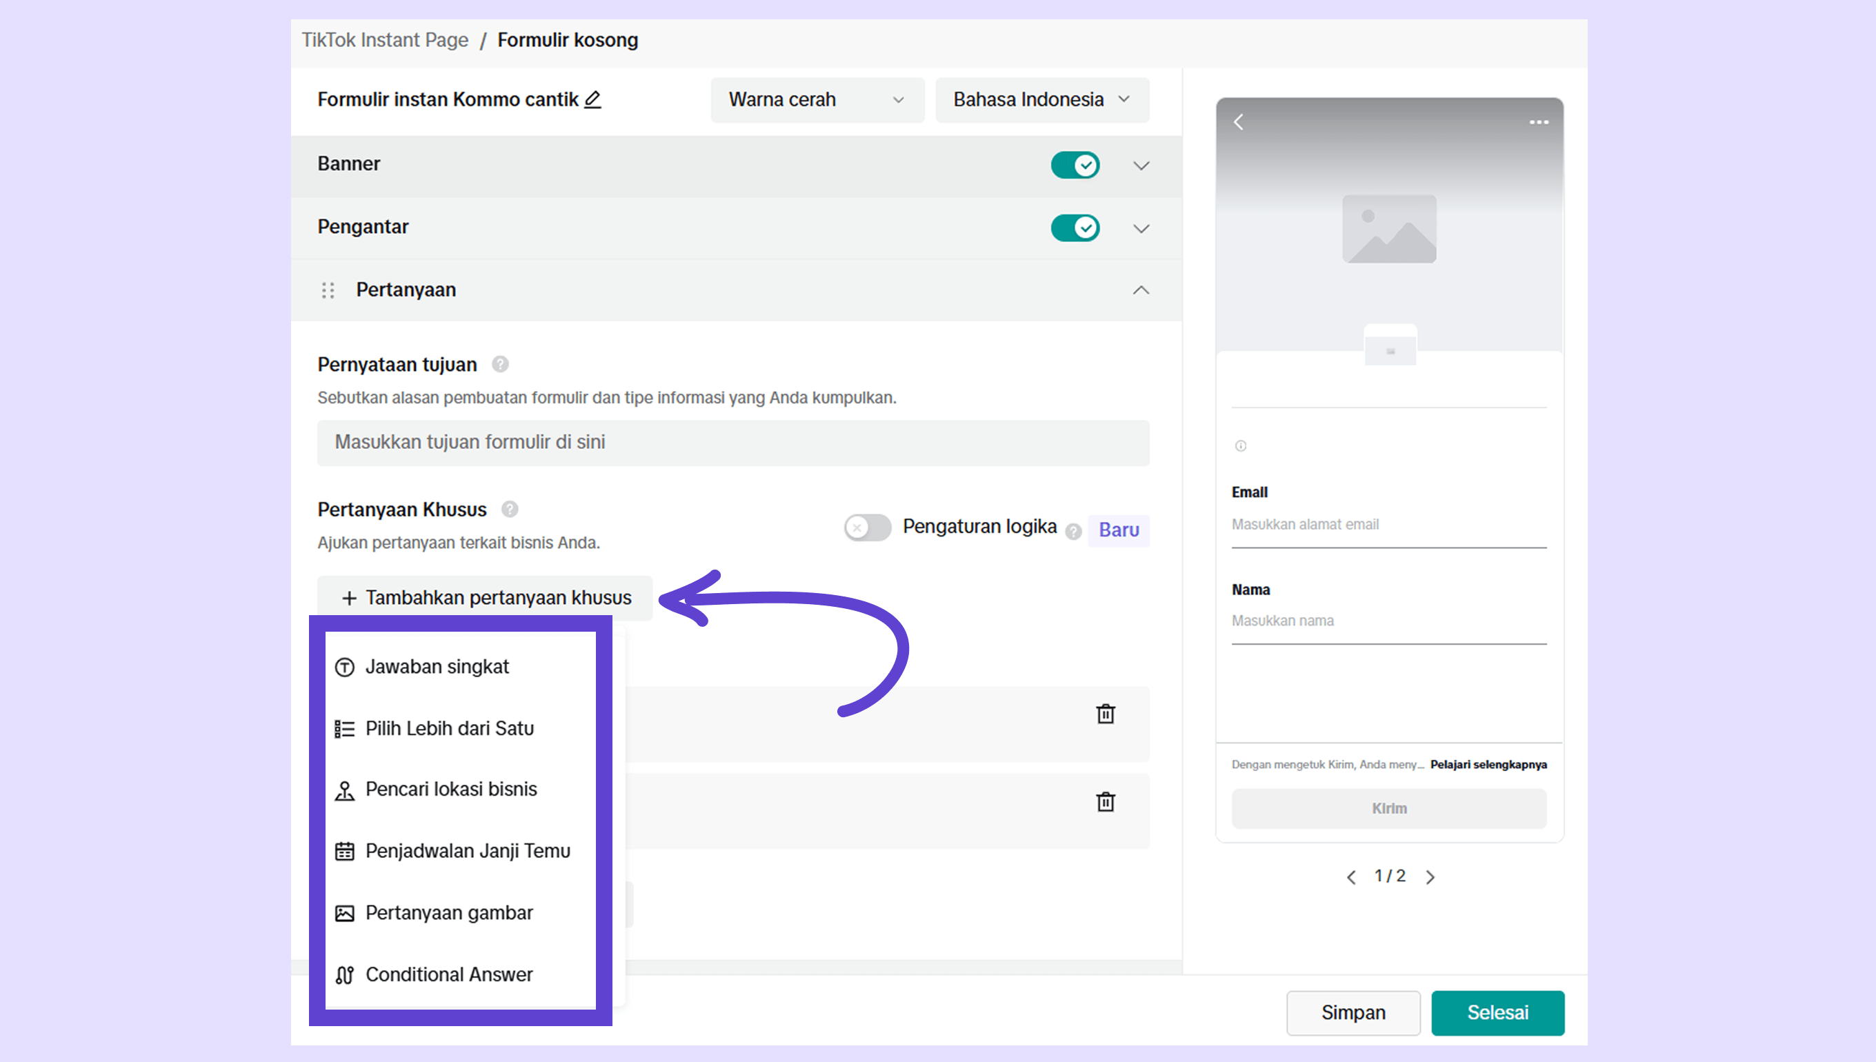Click Masukkan alamat email preview field
Screen dimensions: 1876x1062
(x=1389, y=524)
